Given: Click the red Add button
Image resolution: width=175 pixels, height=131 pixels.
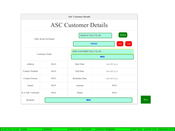Looking at the screenshot, I should pyautogui.click(x=129, y=44).
